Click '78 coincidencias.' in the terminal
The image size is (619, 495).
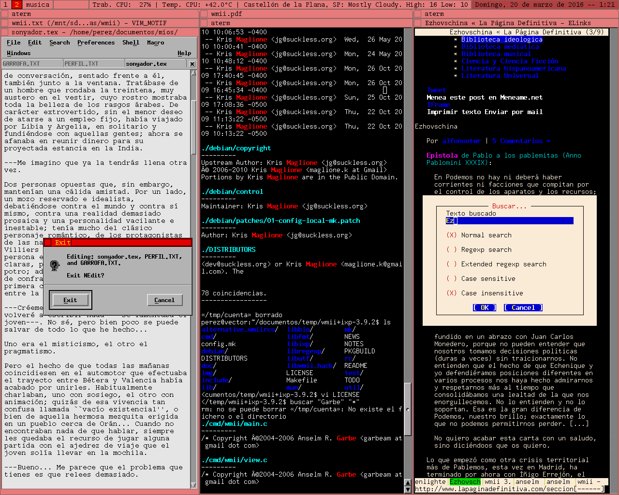(234, 293)
